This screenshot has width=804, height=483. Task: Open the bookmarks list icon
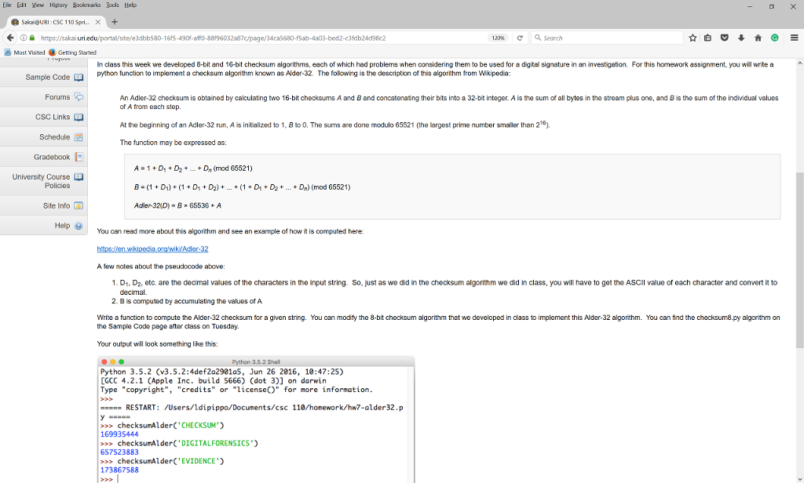click(709, 38)
